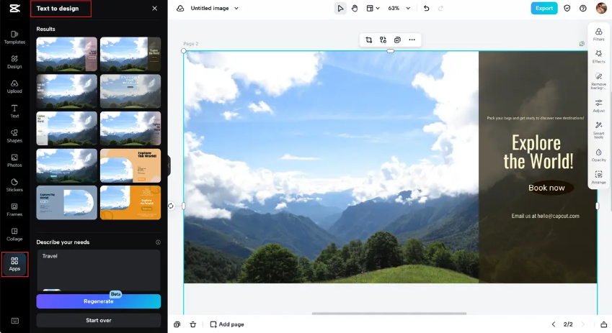Click the Start over button

coord(99,320)
